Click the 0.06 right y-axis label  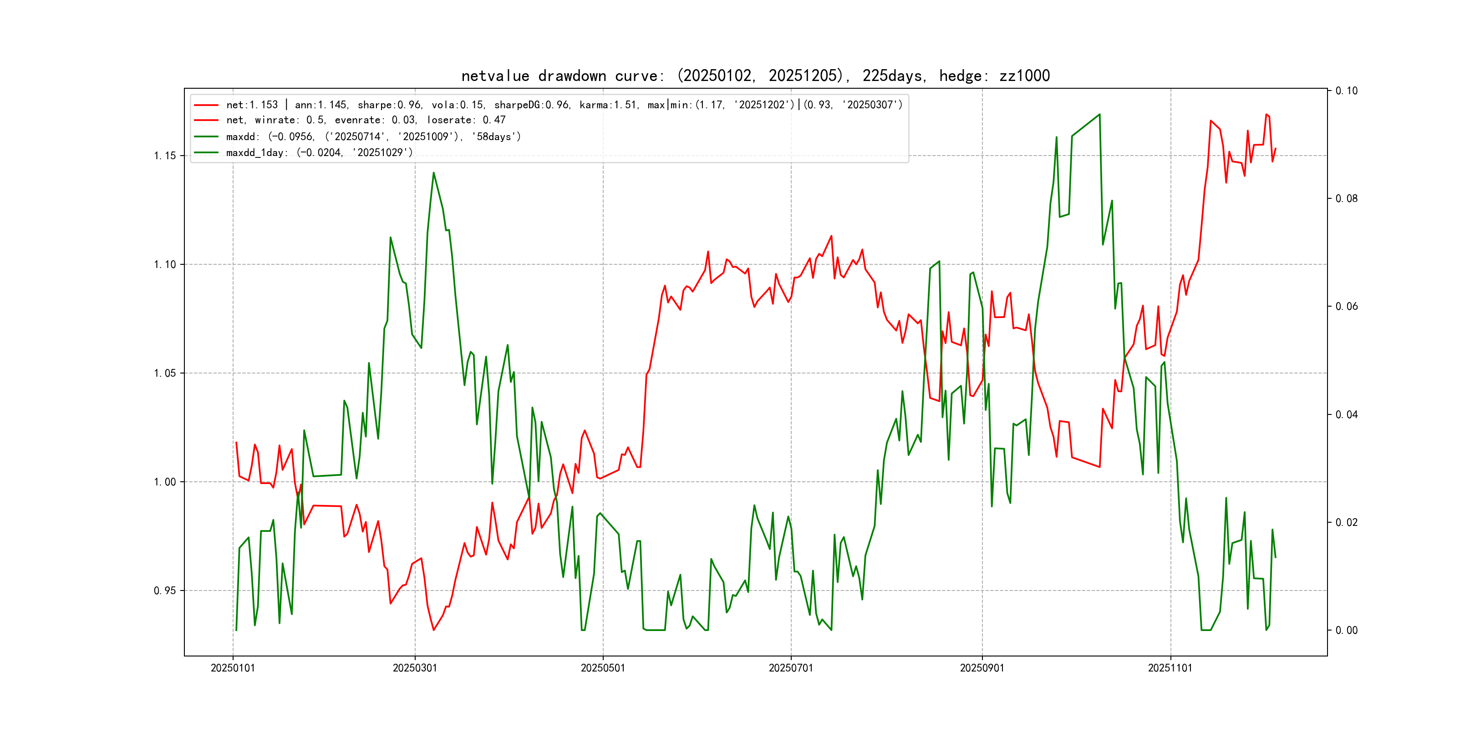(1346, 306)
